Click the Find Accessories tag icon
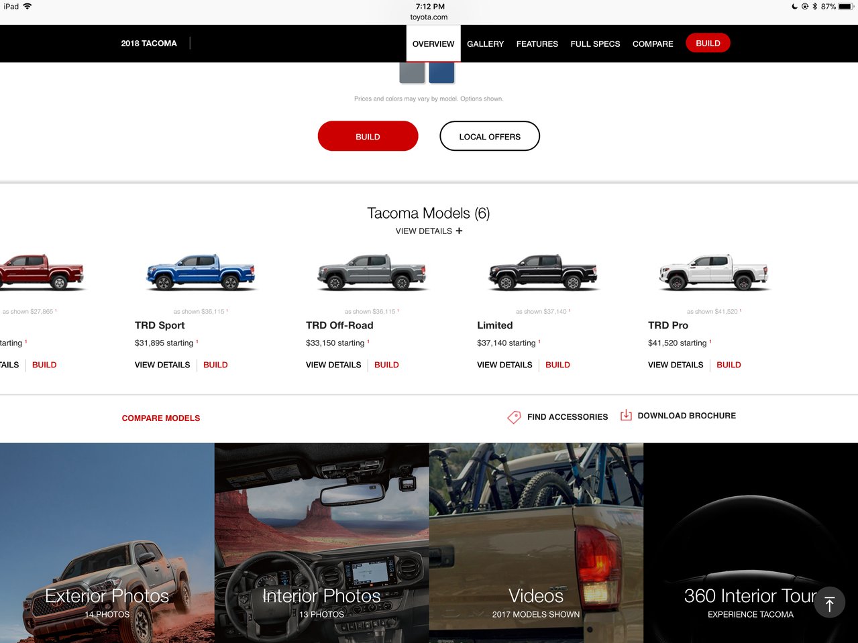 tap(514, 417)
